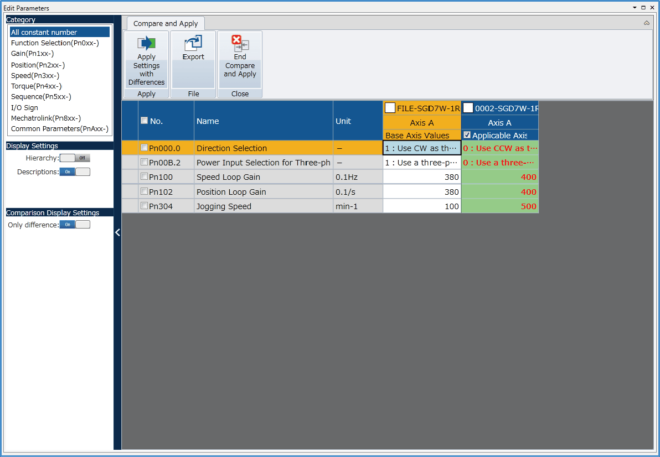
Task: Open the Compare and Apply tab
Action: tap(166, 24)
